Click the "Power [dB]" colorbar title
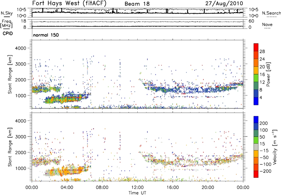 point(268,75)
